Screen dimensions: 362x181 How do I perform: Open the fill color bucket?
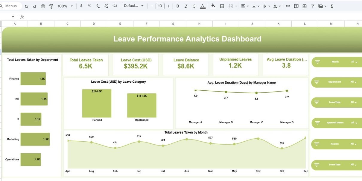[213, 6]
